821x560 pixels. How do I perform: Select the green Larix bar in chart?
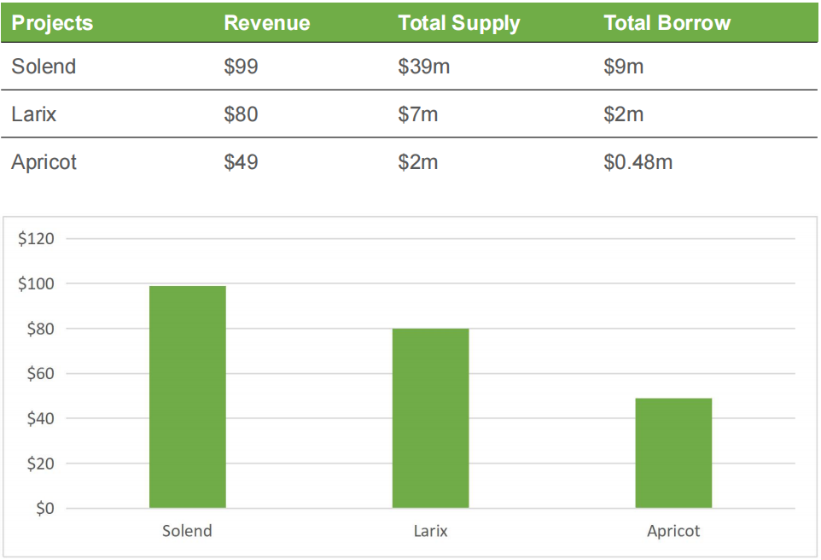[430, 418]
